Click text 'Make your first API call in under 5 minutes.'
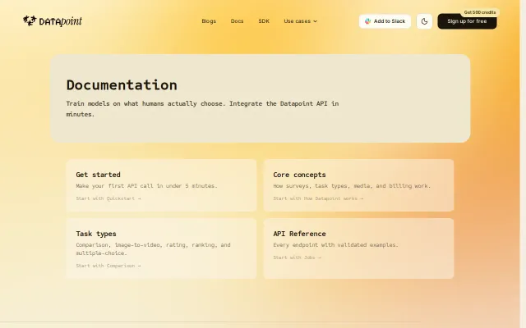526x328 pixels. (146, 186)
